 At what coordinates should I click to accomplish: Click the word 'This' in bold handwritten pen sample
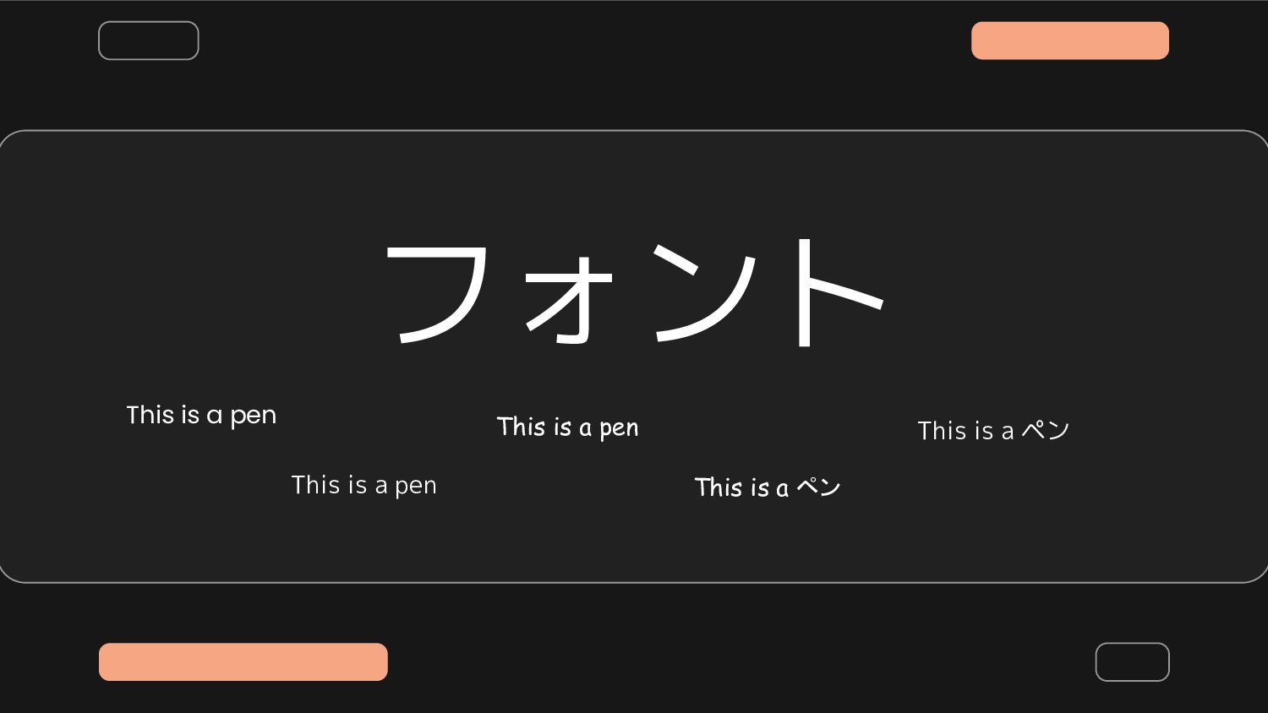(522, 427)
